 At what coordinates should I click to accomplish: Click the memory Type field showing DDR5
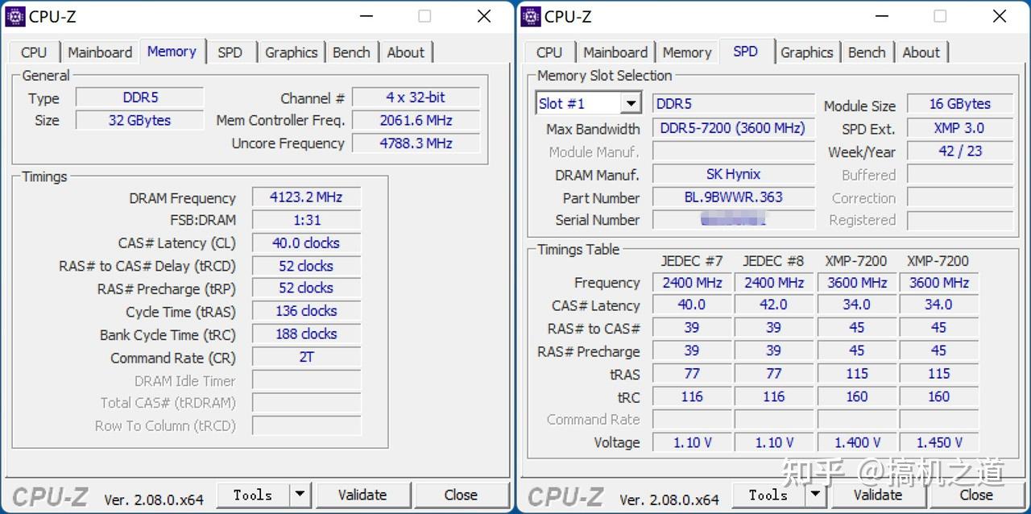point(140,97)
